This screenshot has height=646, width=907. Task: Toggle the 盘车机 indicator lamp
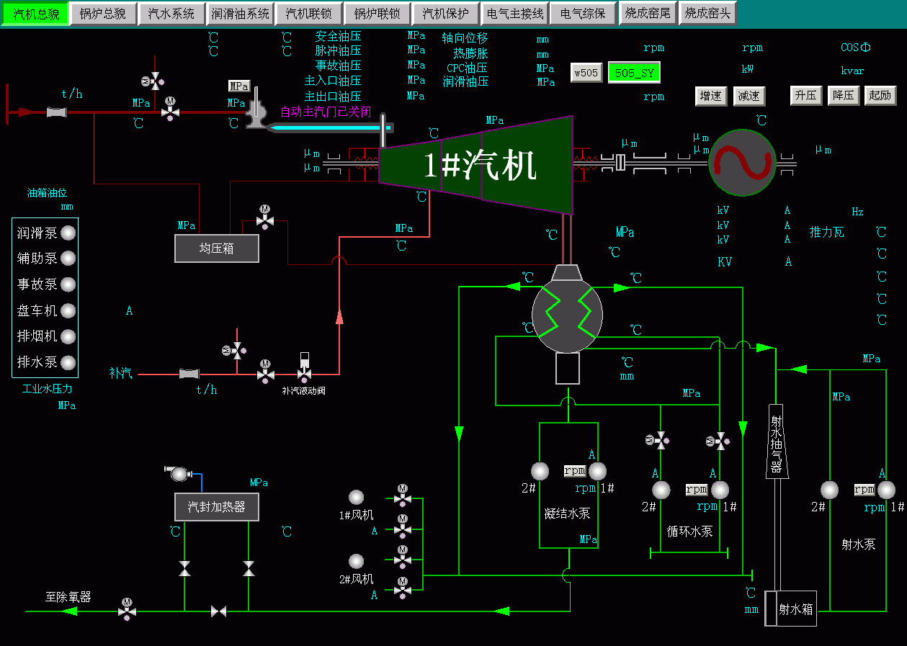point(68,311)
